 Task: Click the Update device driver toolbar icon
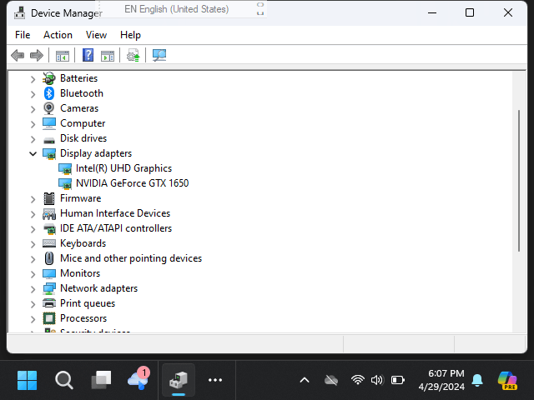[x=133, y=55]
